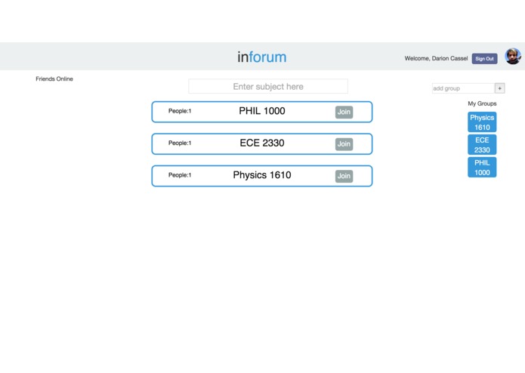This screenshot has height=373, width=525.
Task: Open Physics 1610 under My Groups
Action: pos(482,122)
